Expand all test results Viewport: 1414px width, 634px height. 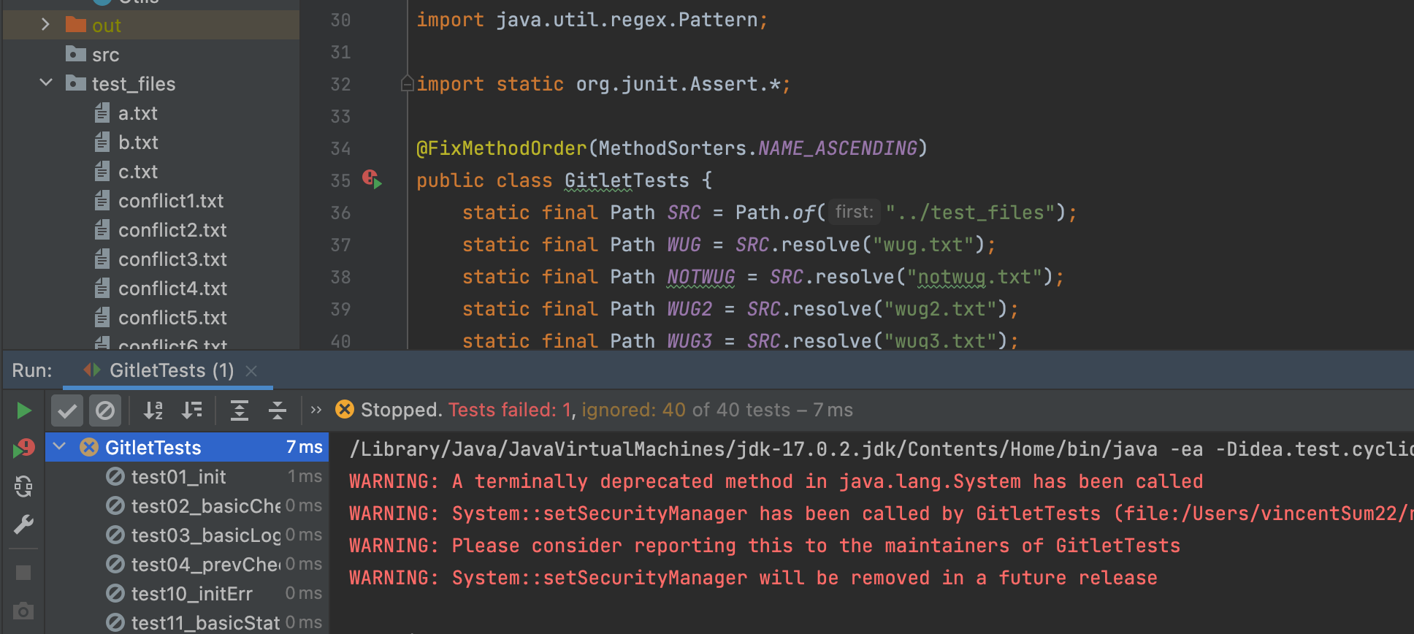[x=240, y=410]
